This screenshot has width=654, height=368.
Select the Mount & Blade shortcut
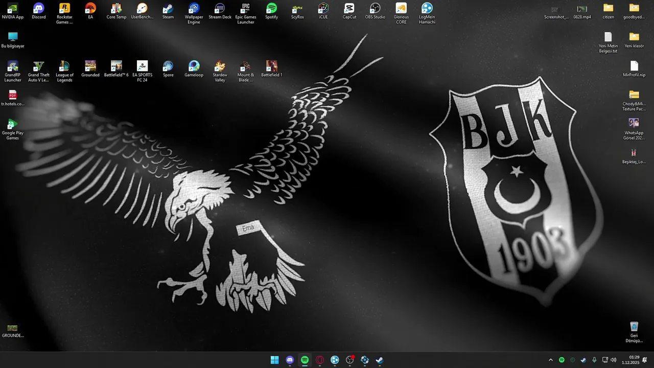(246, 72)
